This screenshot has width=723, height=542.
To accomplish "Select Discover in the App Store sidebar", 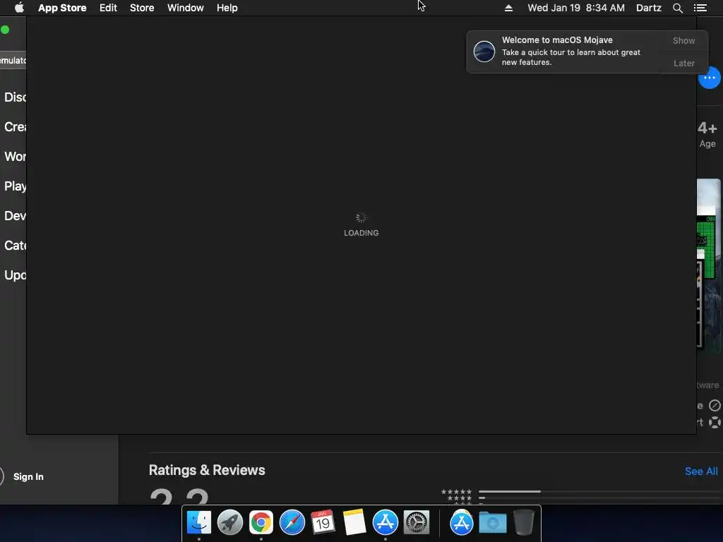I will click(16, 97).
